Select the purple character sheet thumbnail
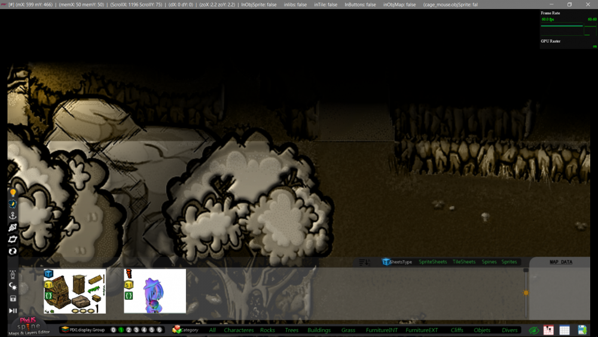The width and height of the screenshot is (598, 337). 155,291
